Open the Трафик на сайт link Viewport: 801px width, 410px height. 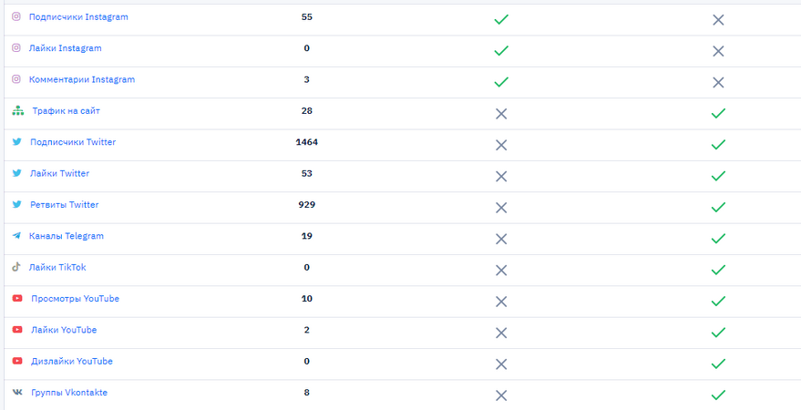67,111
